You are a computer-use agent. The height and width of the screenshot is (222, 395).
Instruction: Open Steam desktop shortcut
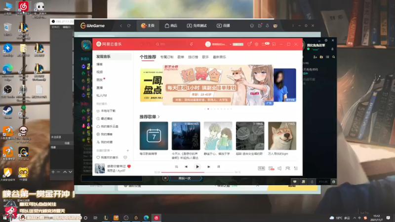7,112
